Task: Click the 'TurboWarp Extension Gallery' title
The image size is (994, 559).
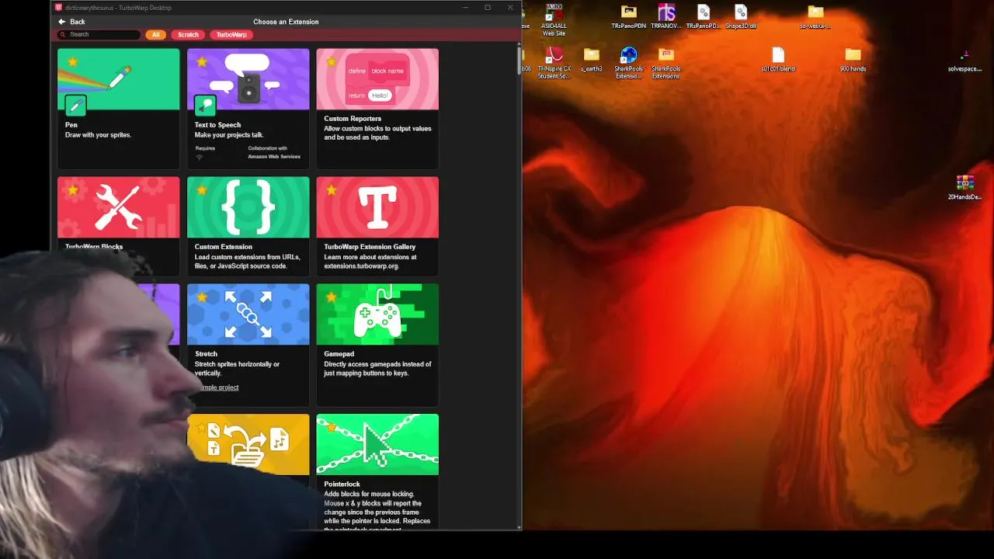Action: 370,247
